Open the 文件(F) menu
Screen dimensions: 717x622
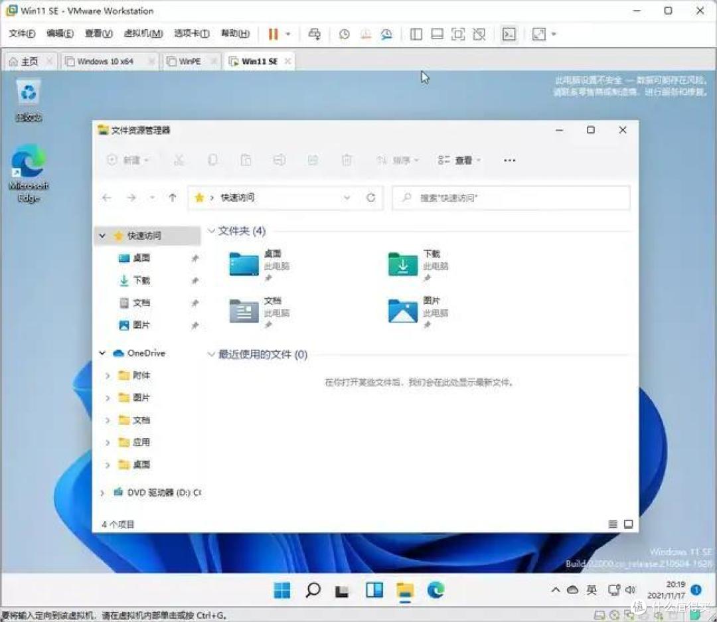click(22, 33)
